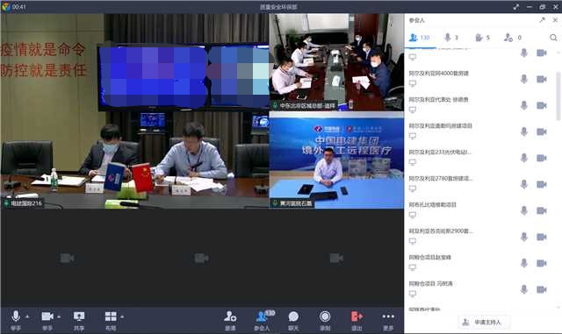Toggle microphone for last visible participant row
Image resolution: width=562 pixels, height=334 pixels.
coord(523,289)
